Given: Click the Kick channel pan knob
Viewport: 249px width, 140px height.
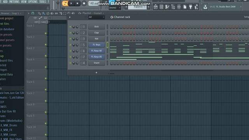Looking at the screenshot, I should coord(74,27).
